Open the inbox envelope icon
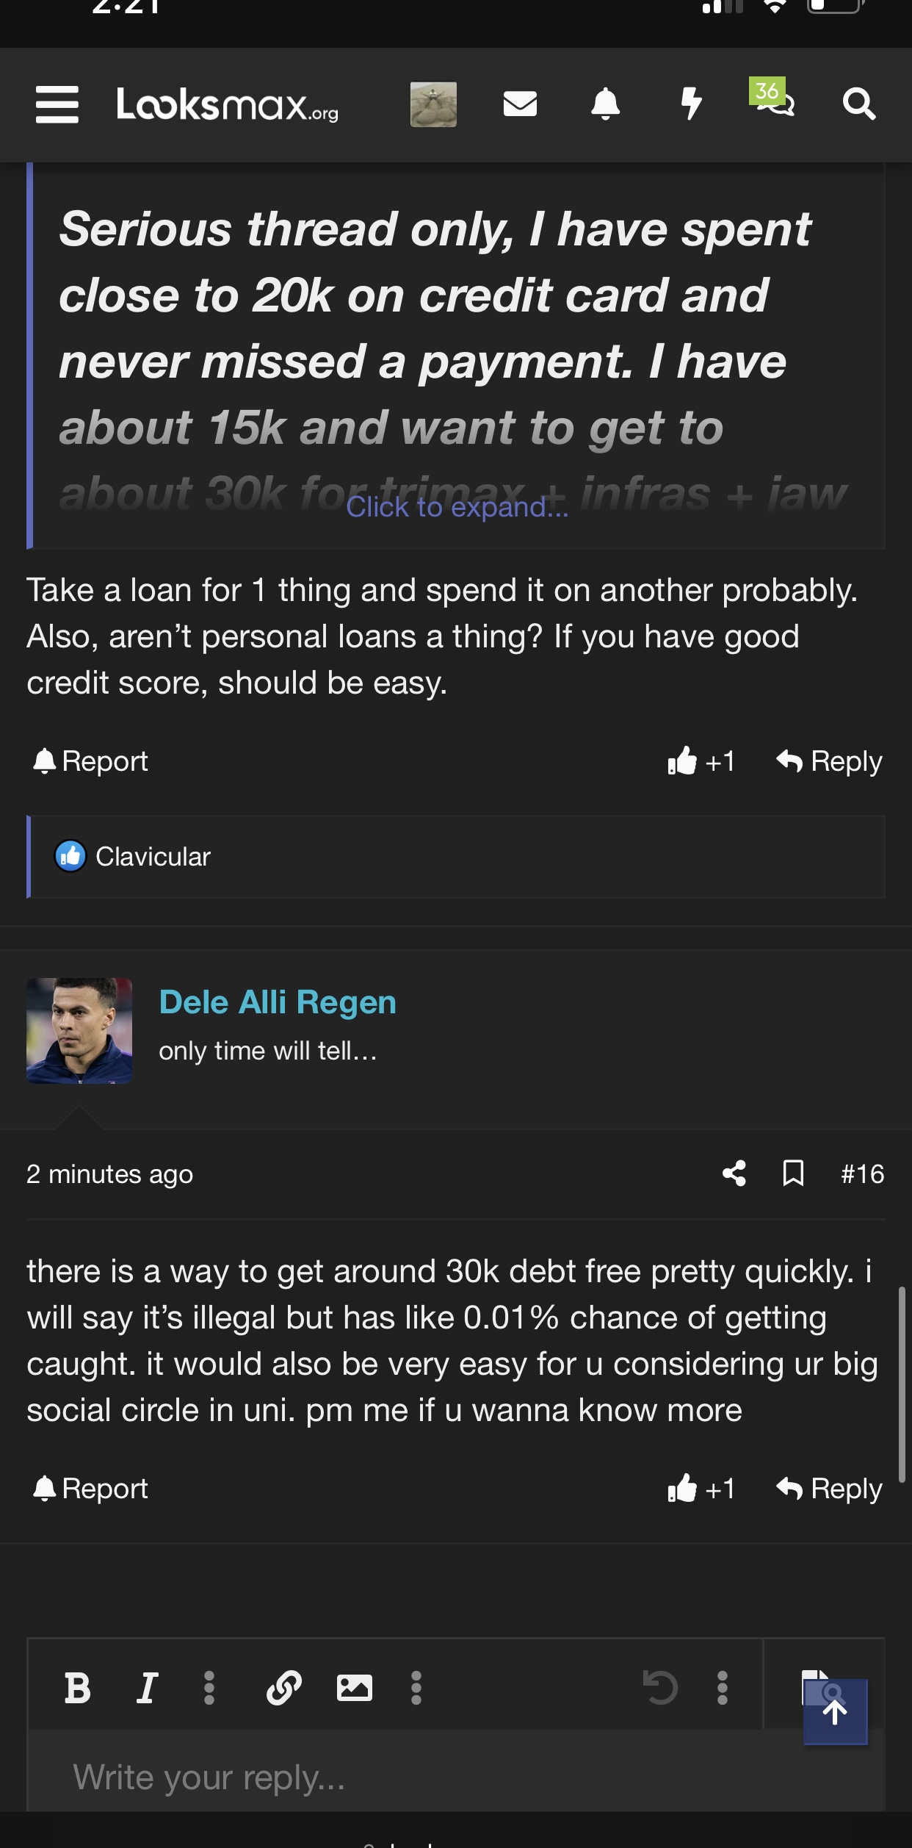The image size is (912, 1848). pyautogui.click(x=520, y=104)
